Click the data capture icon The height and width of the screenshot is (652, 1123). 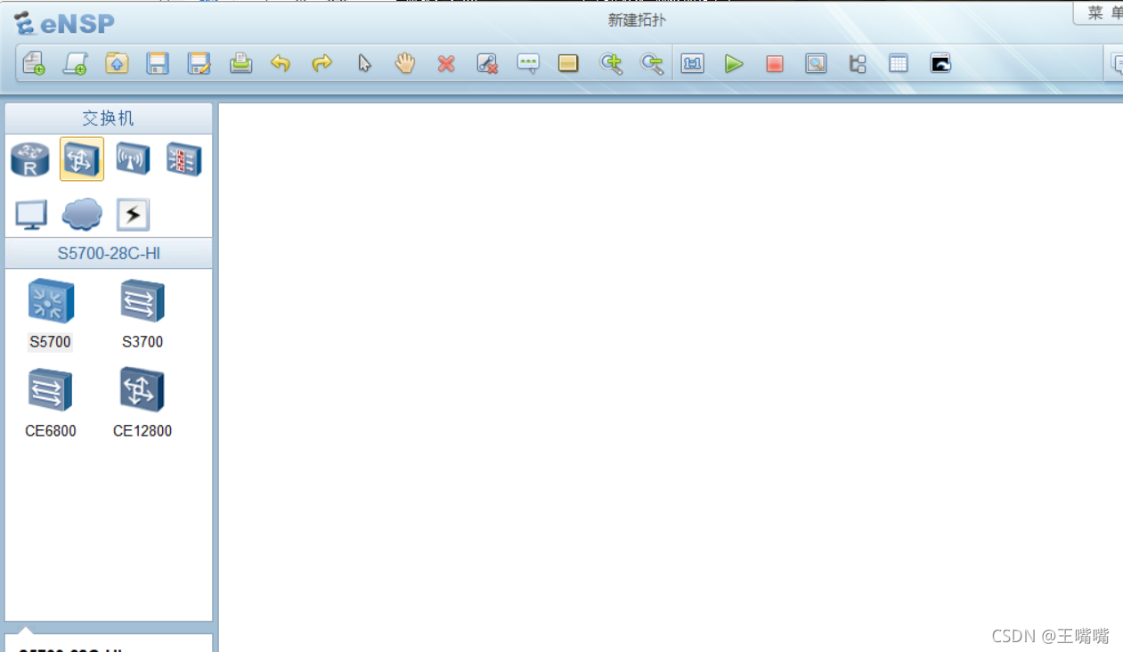coord(816,63)
